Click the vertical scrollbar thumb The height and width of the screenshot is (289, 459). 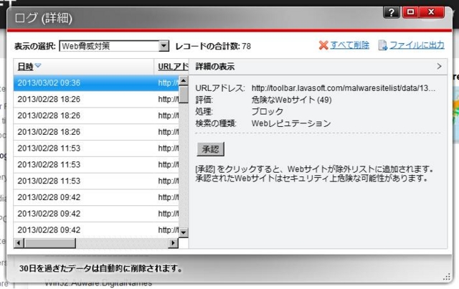point(184,94)
